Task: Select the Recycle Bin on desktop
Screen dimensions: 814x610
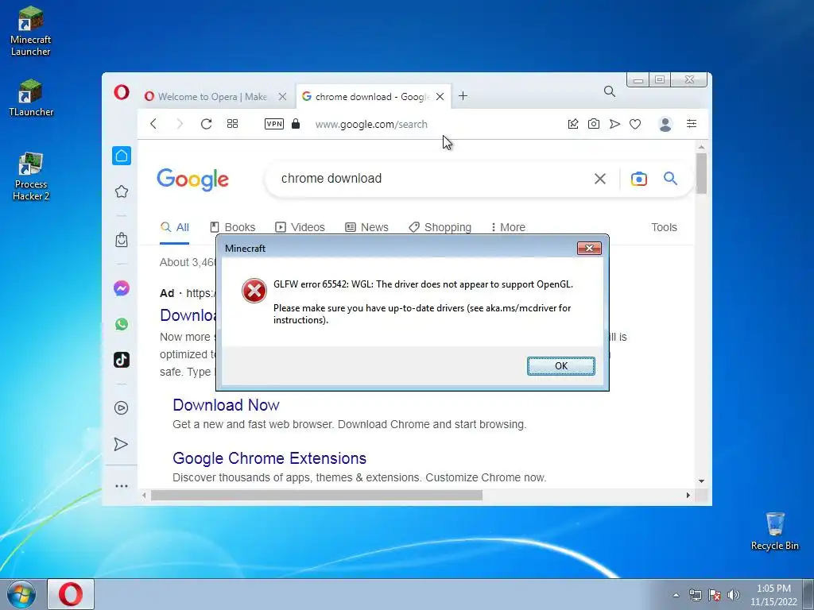Action: pyautogui.click(x=774, y=531)
